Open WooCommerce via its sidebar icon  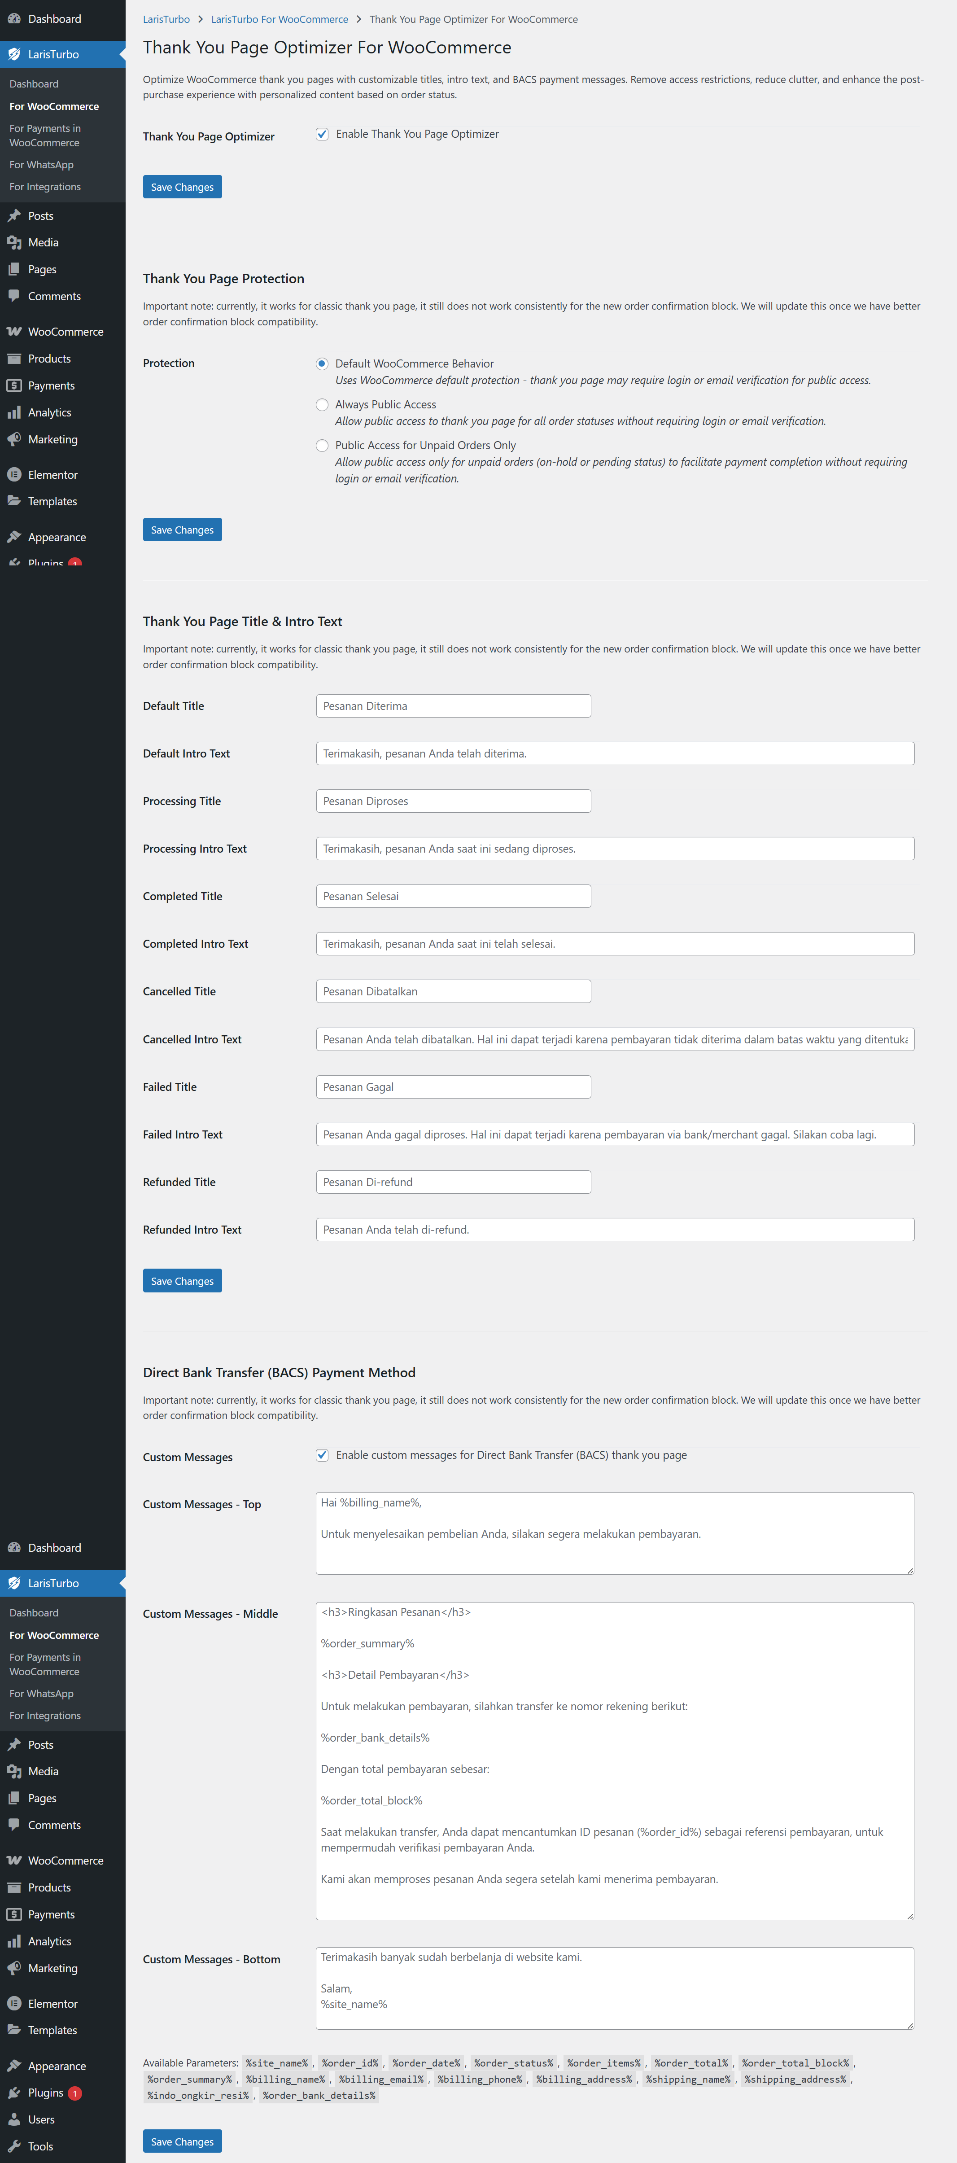(14, 332)
